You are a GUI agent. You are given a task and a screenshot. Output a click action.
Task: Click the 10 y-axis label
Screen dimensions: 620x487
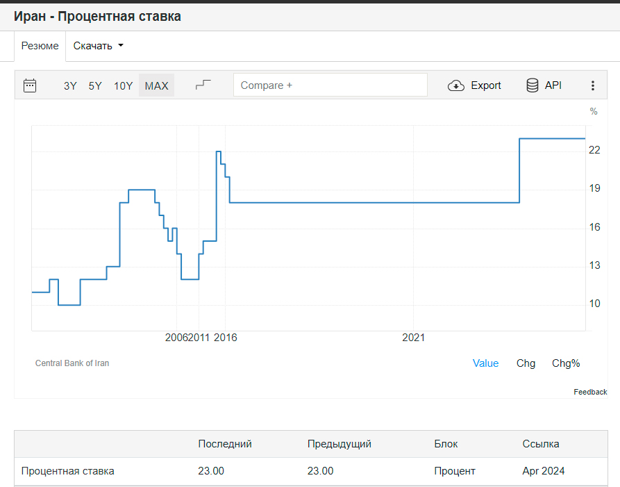tap(594, 304)
